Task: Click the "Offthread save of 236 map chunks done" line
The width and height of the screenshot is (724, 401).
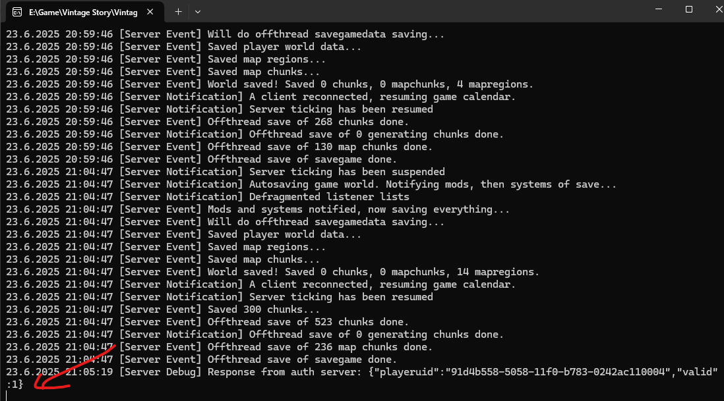Action: pos(320,347)
